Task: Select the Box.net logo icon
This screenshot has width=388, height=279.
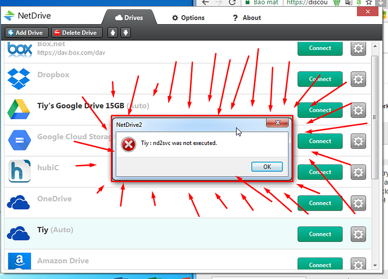Action: [20, 49]
